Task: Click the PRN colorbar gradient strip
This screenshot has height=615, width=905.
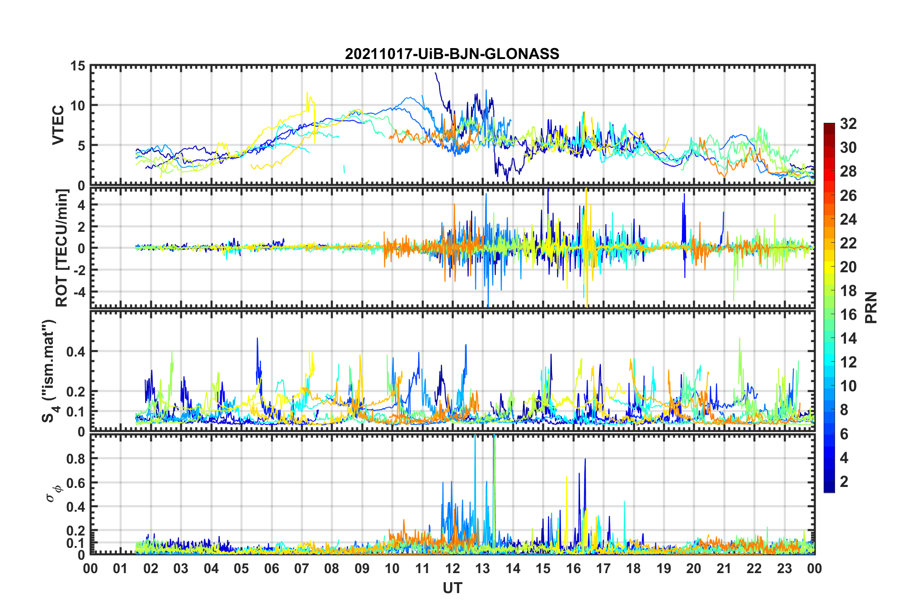Action: pos(829,307)
